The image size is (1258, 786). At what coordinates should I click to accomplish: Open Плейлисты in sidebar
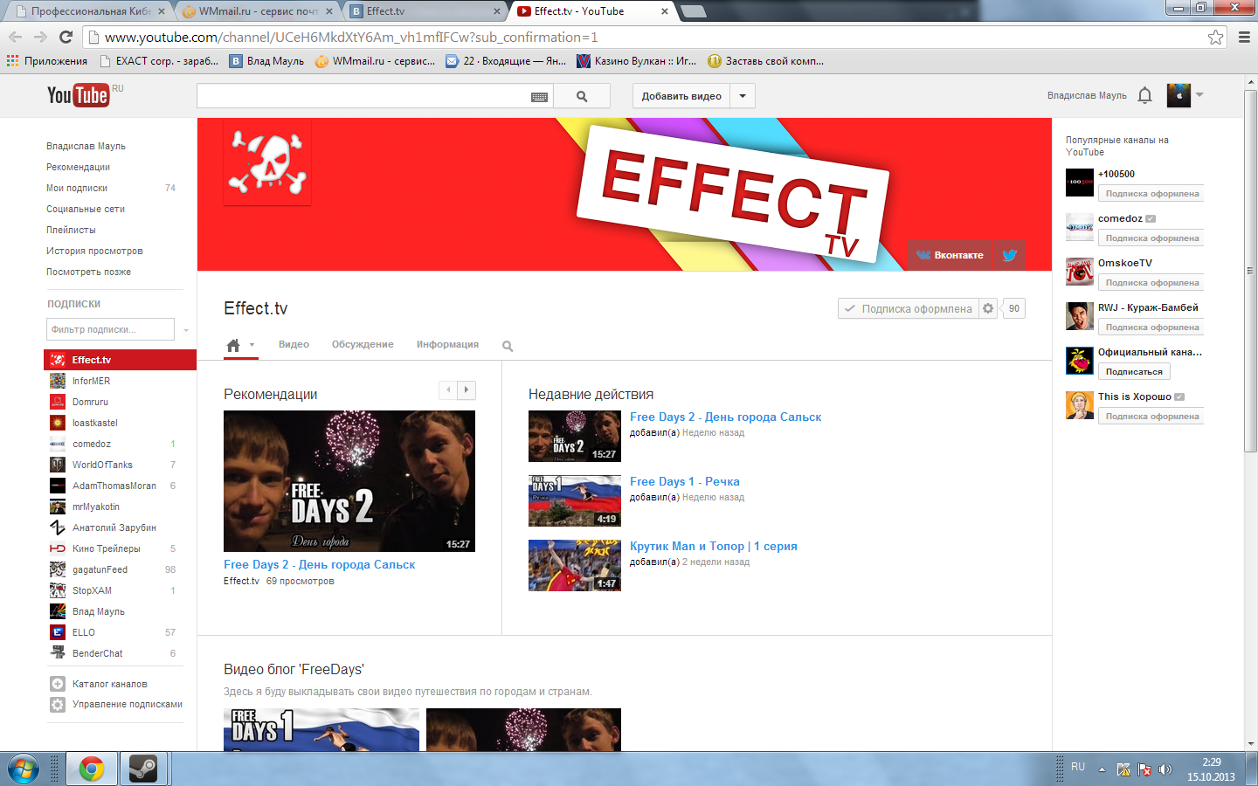(x=71, y=230)
